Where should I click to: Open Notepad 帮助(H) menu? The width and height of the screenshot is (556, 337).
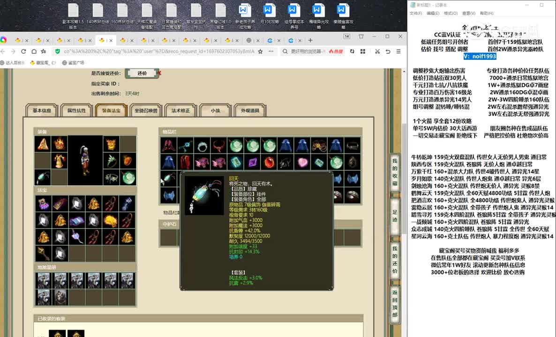click(487, 13)
